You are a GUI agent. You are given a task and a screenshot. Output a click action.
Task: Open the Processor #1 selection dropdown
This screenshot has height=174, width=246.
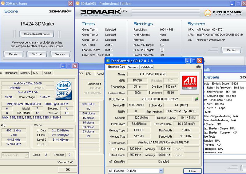[27, 155]
